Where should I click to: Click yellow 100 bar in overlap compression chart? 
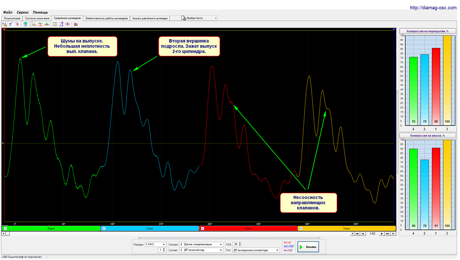tap(447, 80)
